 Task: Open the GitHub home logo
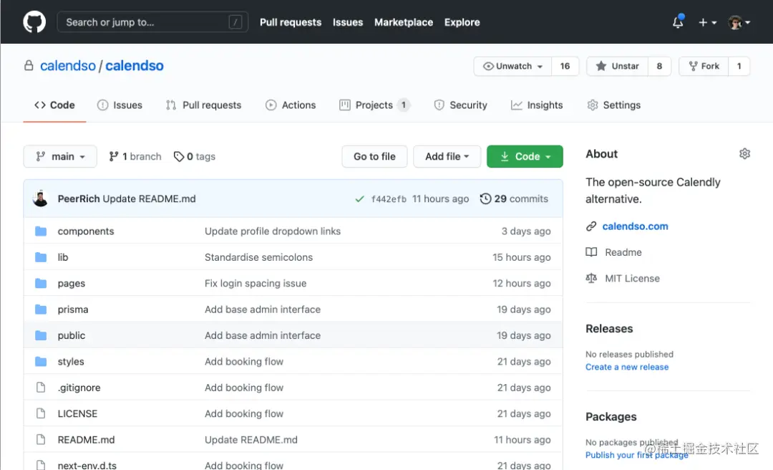34,22
